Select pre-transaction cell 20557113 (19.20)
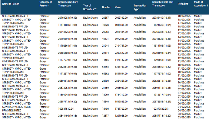The width and height of the screenshot is (209, 119). [x=68, y=102]
